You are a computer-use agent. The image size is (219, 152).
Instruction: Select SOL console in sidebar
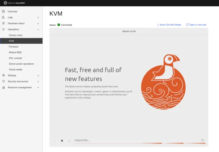(15, 58)
